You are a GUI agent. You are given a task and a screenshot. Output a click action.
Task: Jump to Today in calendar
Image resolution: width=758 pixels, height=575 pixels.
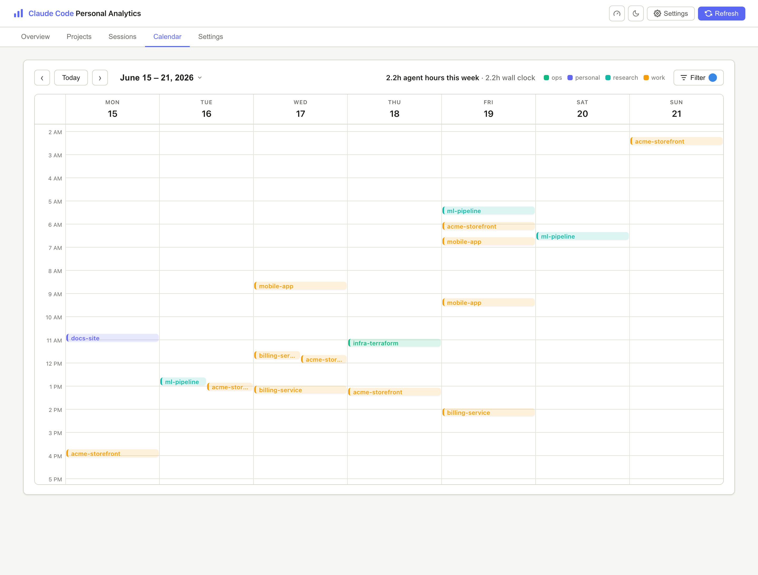(x=71, y=78)
